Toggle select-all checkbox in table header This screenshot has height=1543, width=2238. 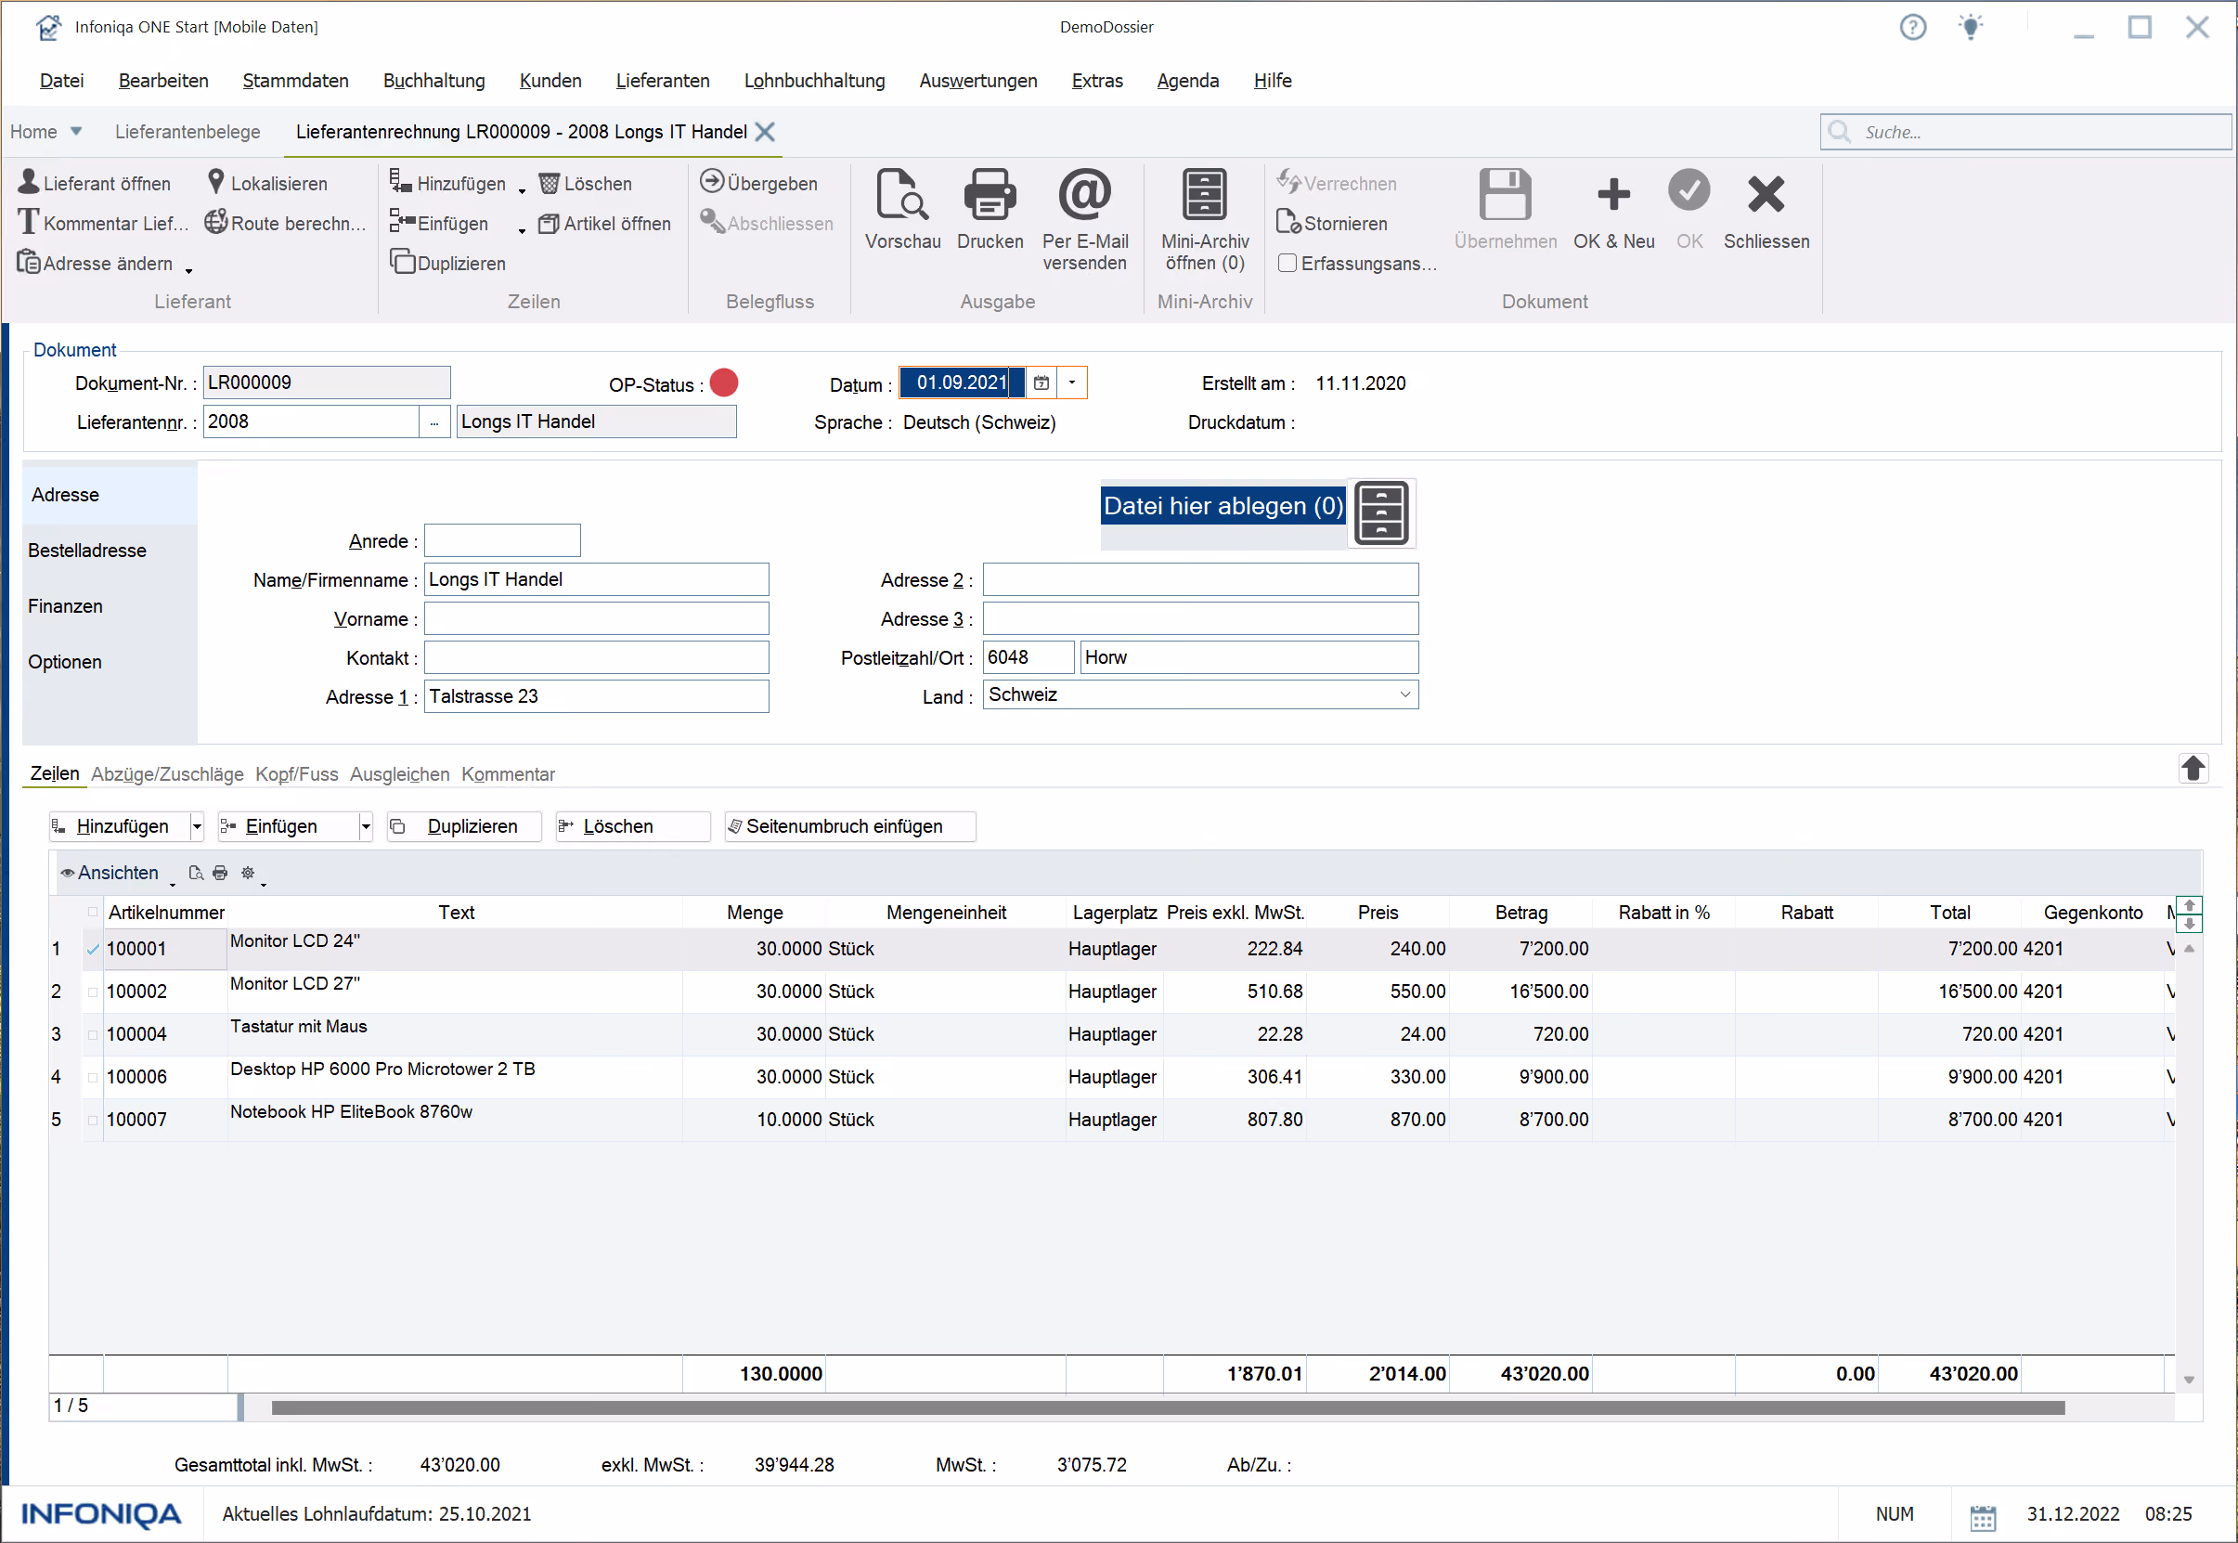pos(93,912)
